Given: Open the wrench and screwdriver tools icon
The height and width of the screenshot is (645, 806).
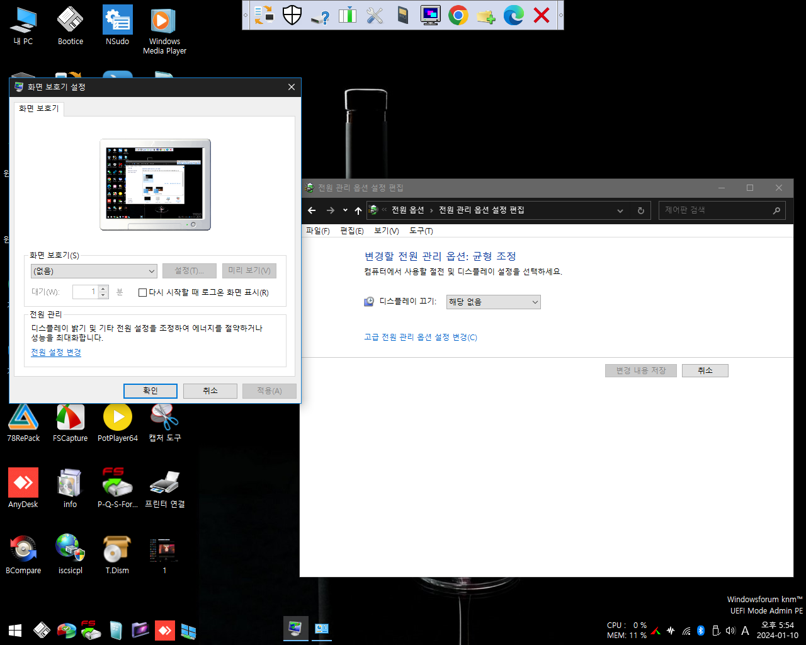Looking at the screenshot, I should (x=375, y=15).
